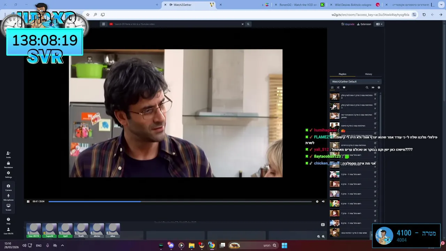The image size is (446, 251).
Task: Toggle the Microphone in left sidebar
Action: click(x=8, y=197)
